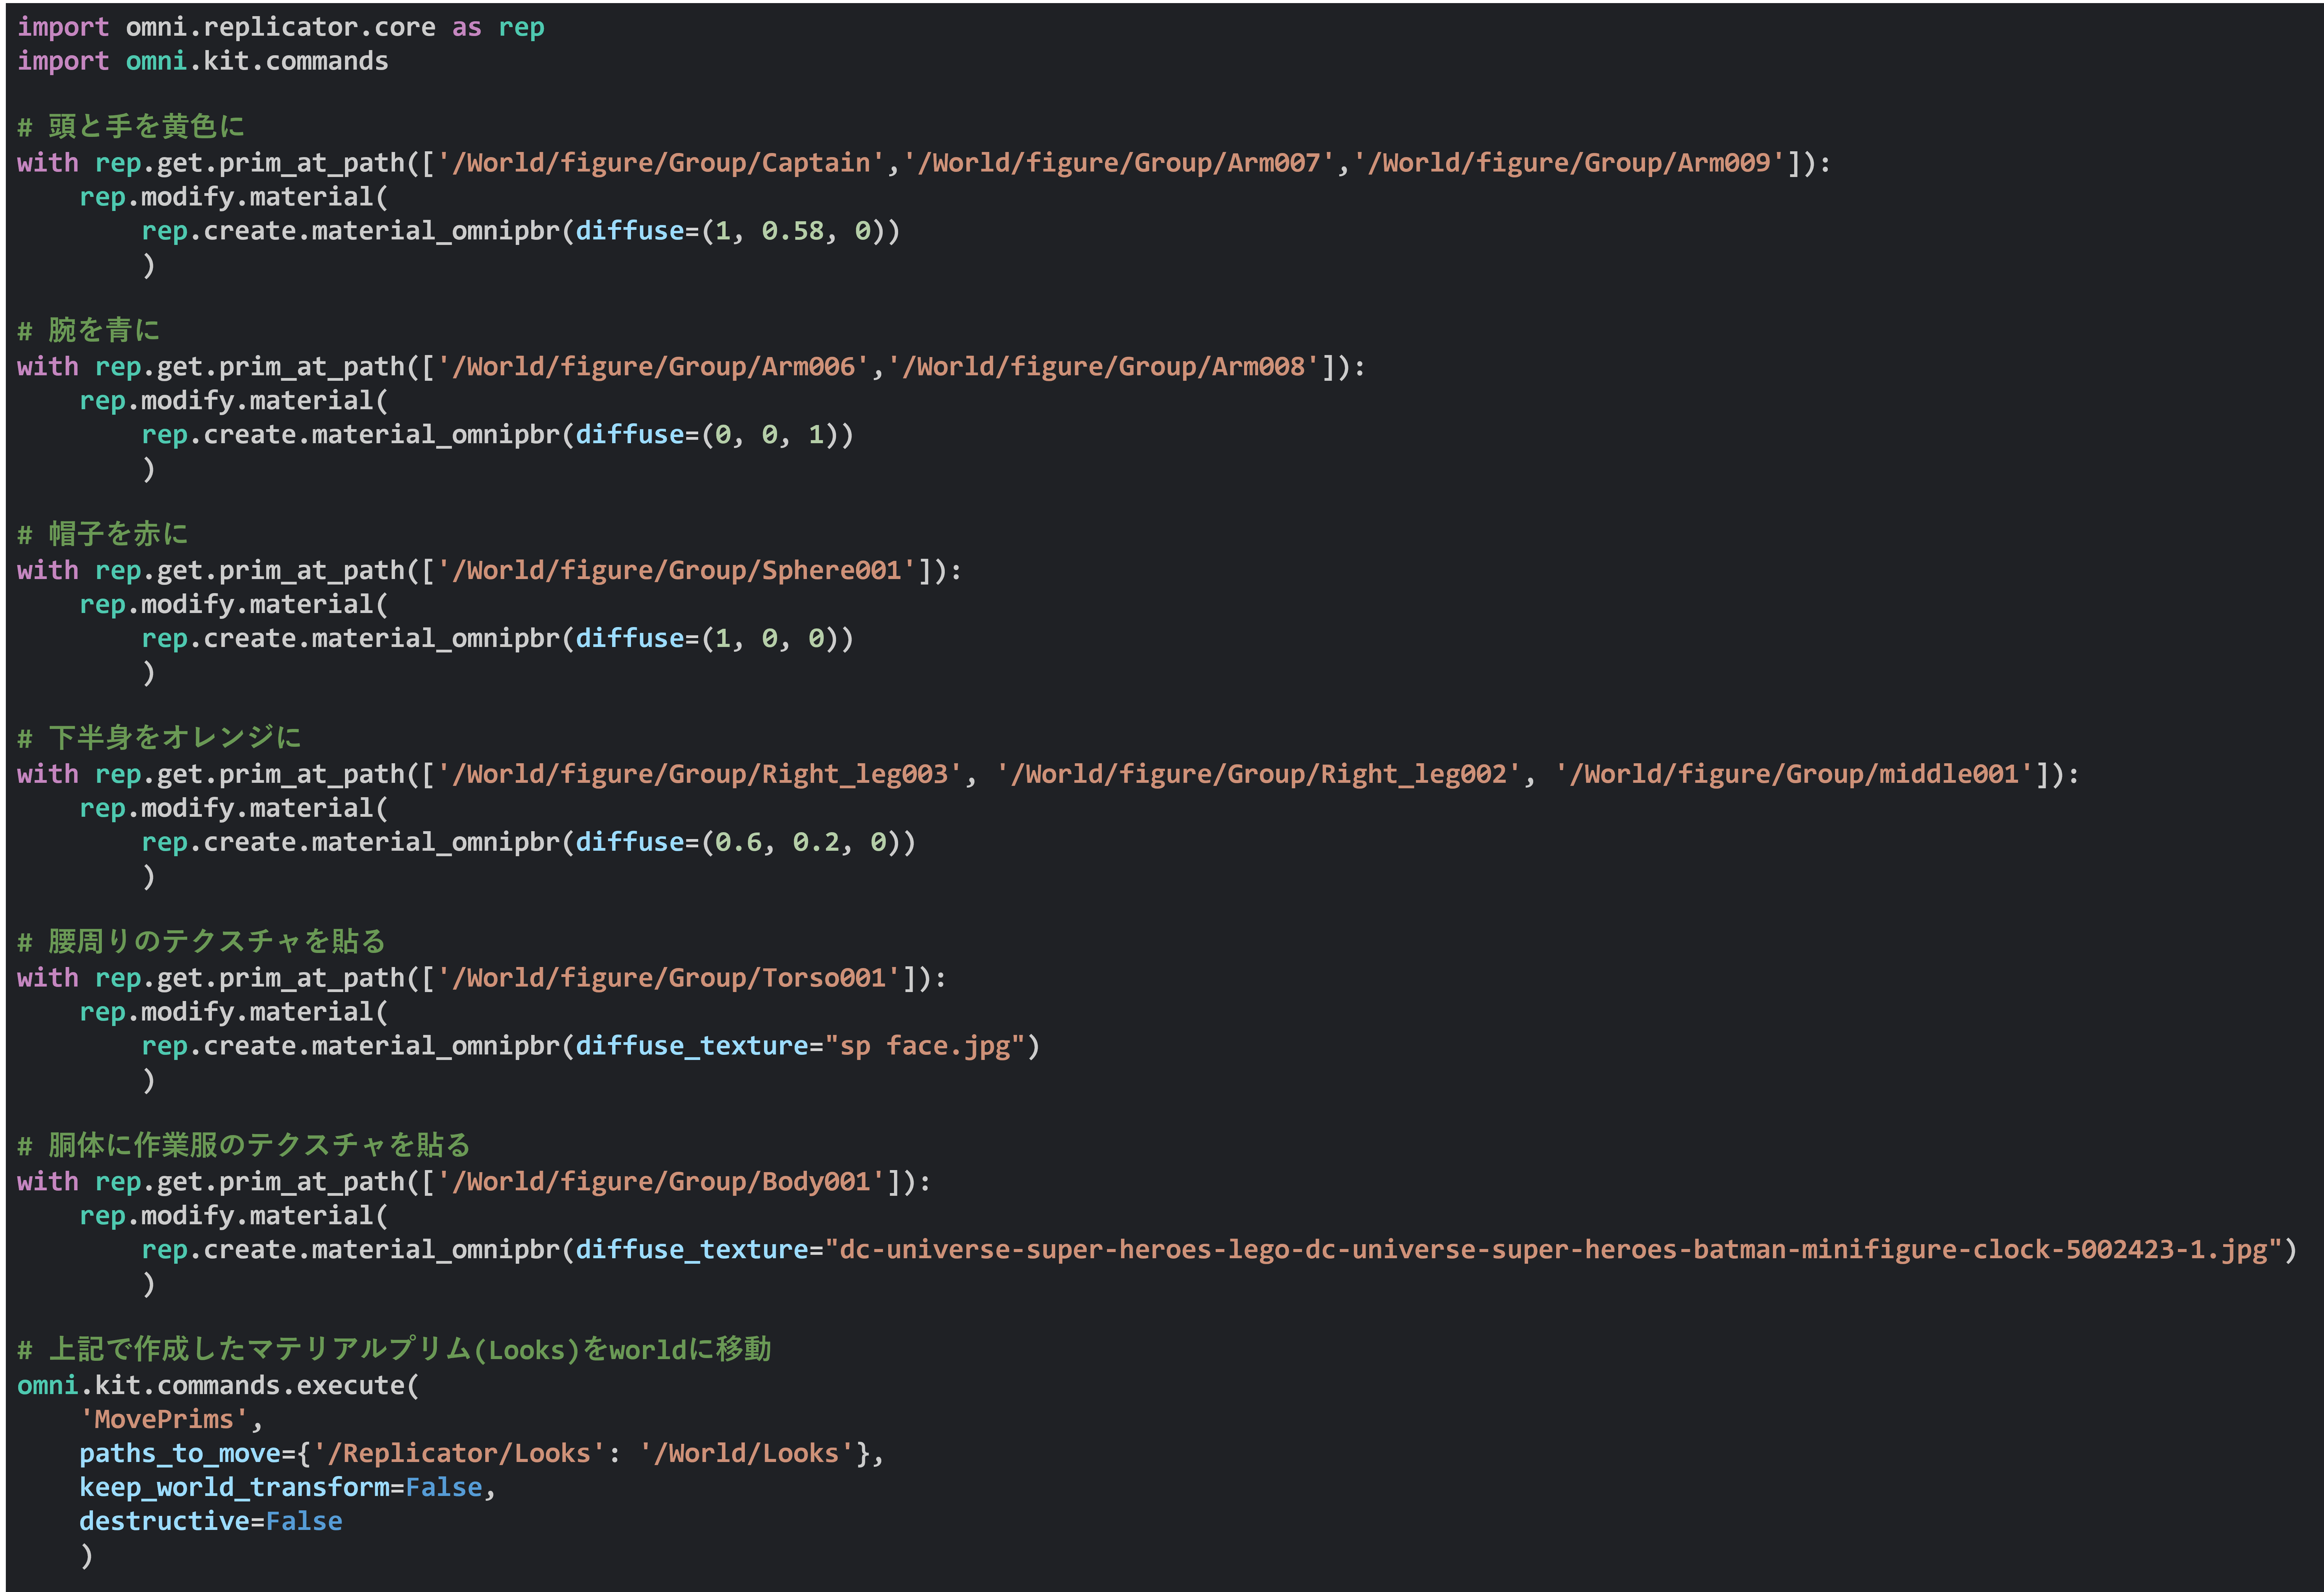Click the comment about moving Looks to world
Viewport: 2324px width, 1592px height.
(394, 1351)
